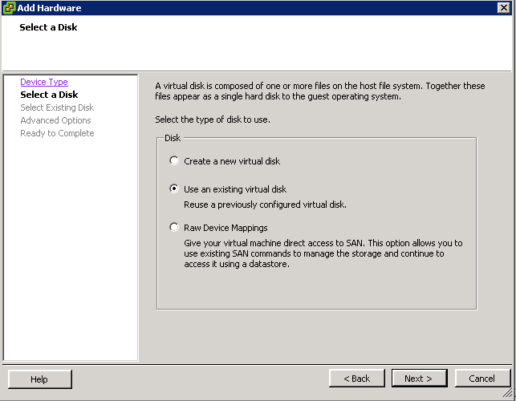Click Advanced Options step

click(55, 120)
